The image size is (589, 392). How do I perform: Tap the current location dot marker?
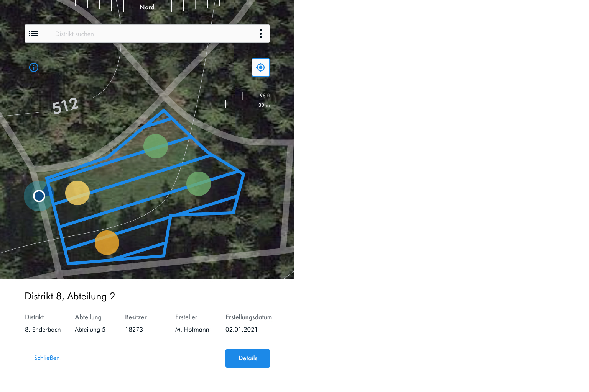pos(39,196)
